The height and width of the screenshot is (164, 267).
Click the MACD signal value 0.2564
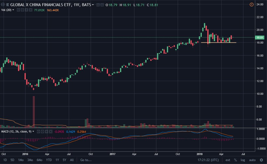click(82, 132)
